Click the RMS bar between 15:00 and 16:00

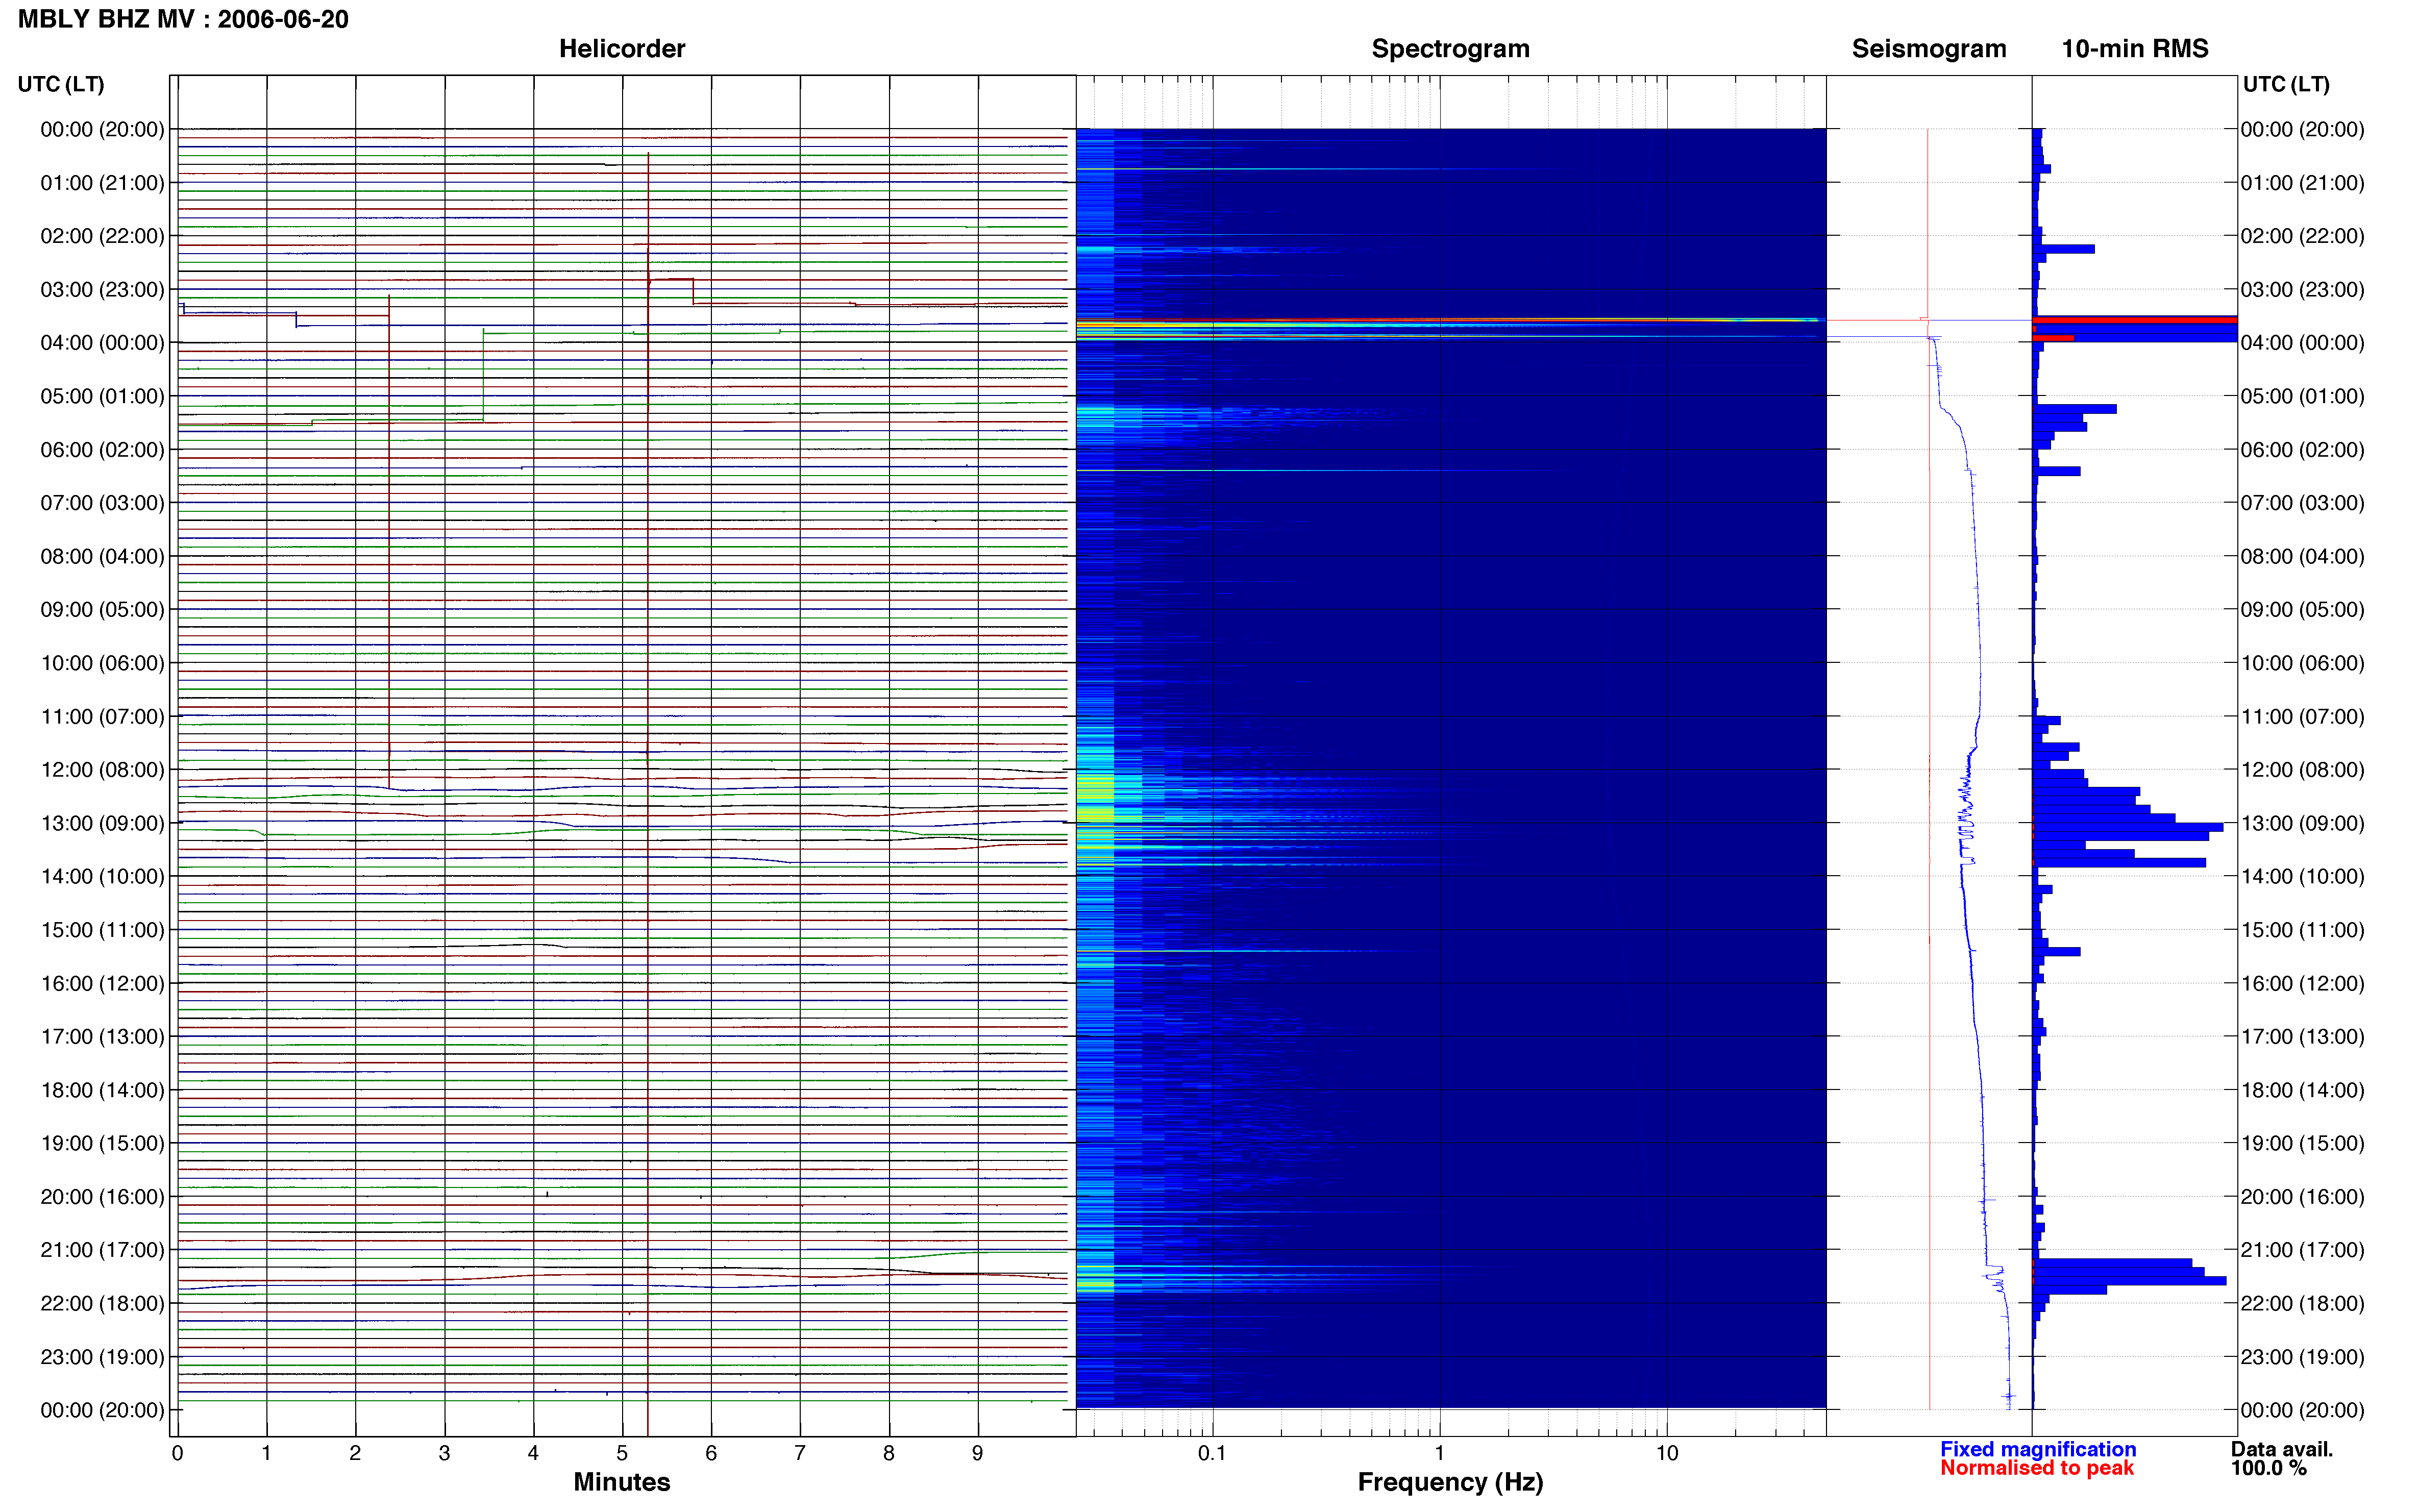(2056, 952)
